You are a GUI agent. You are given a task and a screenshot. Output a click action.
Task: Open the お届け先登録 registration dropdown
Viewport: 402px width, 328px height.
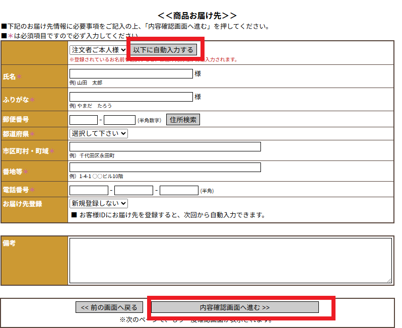99,203
